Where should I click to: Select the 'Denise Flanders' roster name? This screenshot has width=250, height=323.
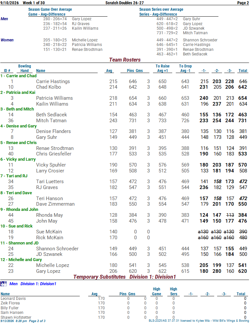coord(53,131)
